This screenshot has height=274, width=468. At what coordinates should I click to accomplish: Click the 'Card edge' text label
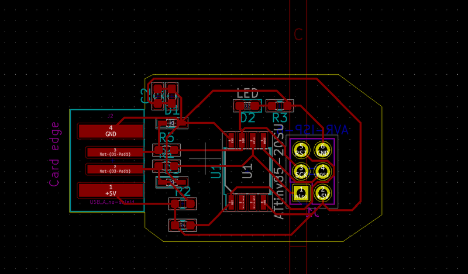(x=54, y=154)
